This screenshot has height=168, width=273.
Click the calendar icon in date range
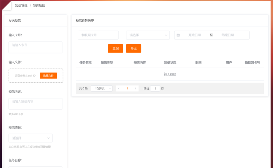pos(178,35)
